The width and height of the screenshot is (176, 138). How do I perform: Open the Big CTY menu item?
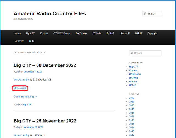[30, 34]
